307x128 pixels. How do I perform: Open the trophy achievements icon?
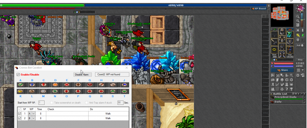pos(291,89)
